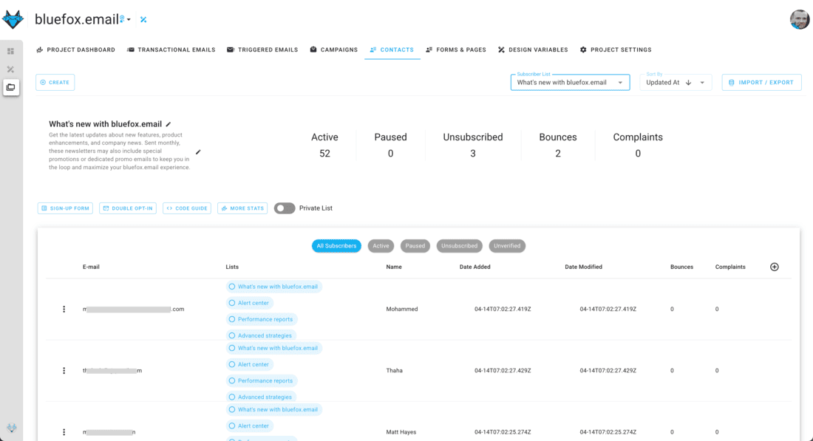Viewport: 813px width, 441px height.
Task: Click the design tools icon in sidebar
Action: tap(10, 69)
